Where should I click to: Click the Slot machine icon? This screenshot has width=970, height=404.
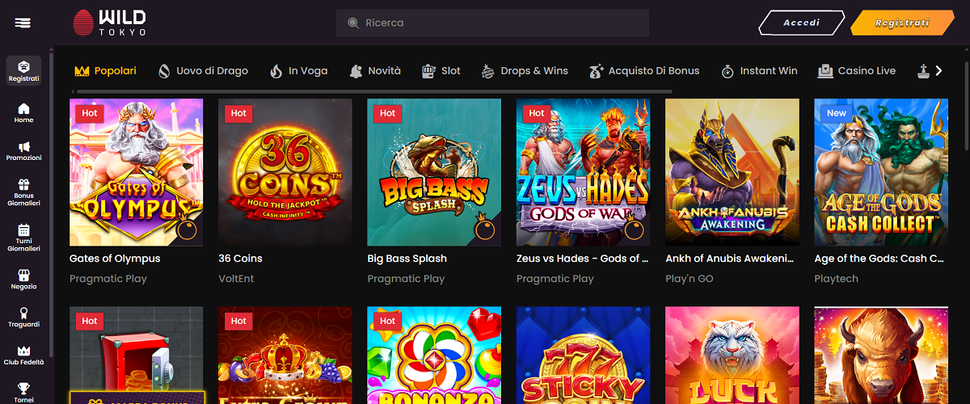point(428,71)
